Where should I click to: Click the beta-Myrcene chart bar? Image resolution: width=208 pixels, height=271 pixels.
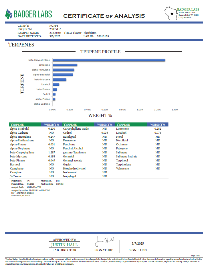point(59,80)
